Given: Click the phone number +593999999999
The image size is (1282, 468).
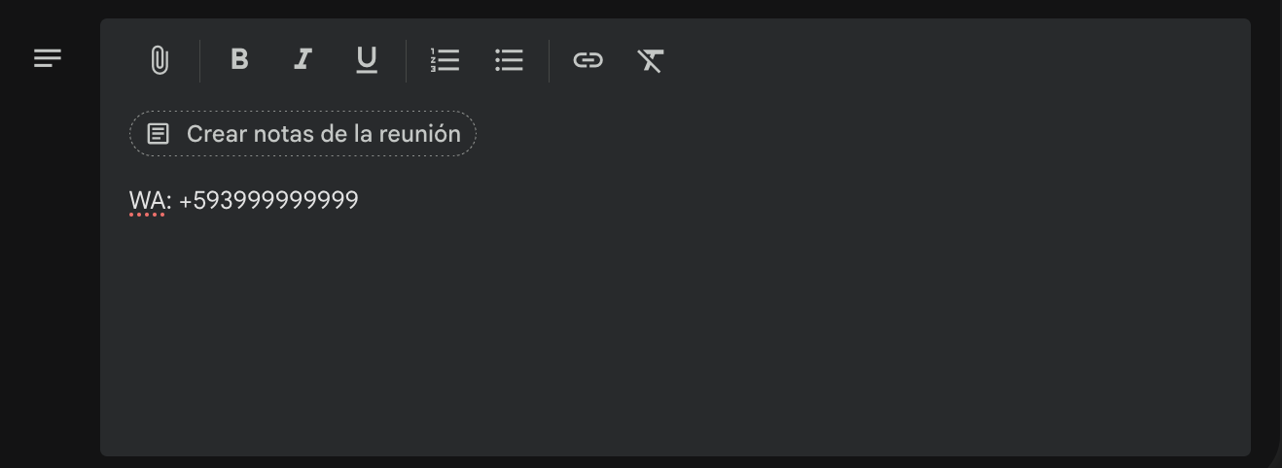Looking at the screenshot, I should tap(268, 201).
